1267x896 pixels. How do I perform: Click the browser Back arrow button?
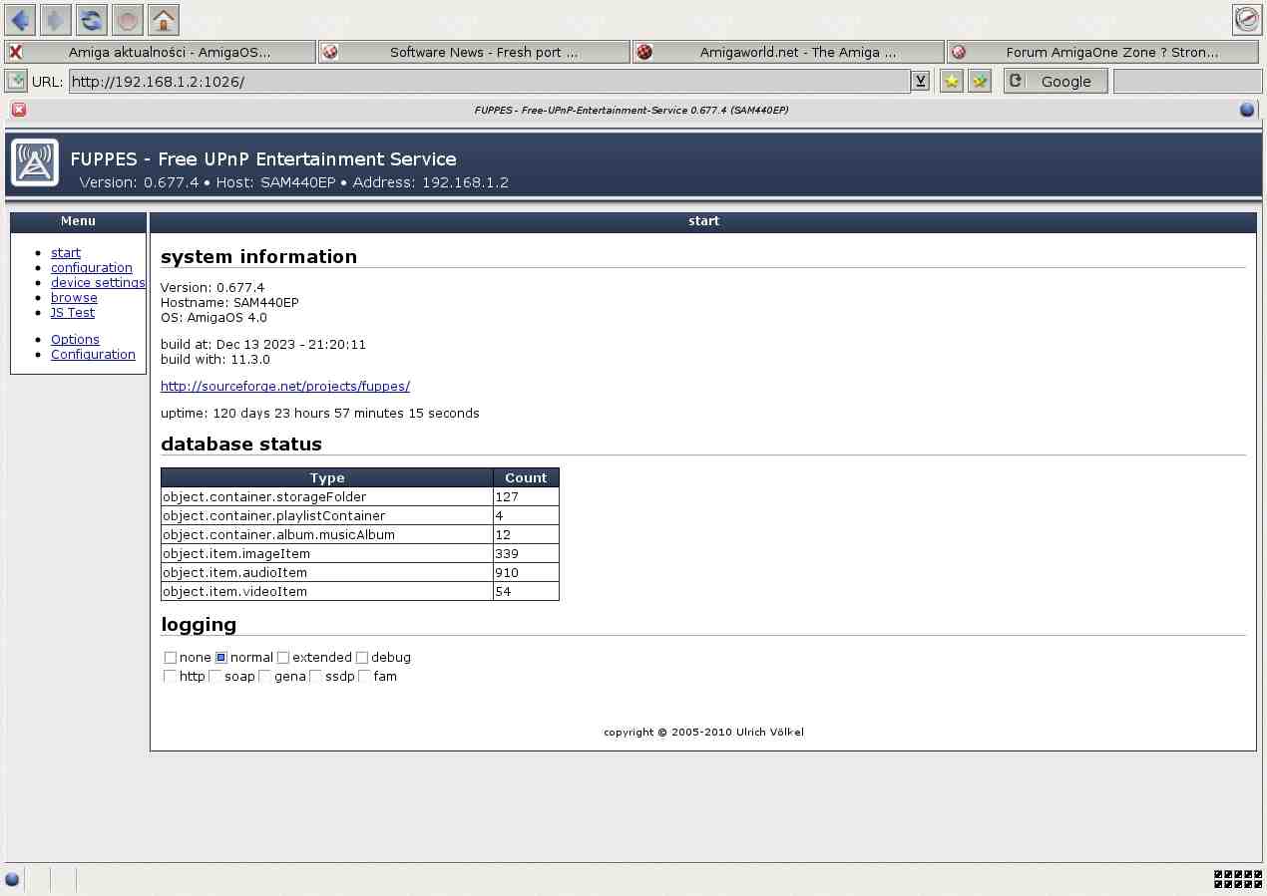21,19
